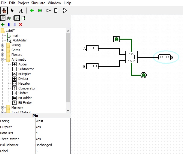Change Pull Behavior value Unchanged

(53, 145)
